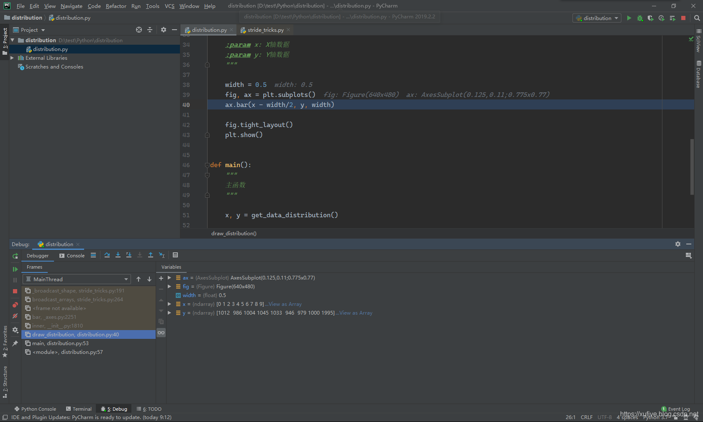
Task: Click Run to Cursor
Action: tap(162, 255)
